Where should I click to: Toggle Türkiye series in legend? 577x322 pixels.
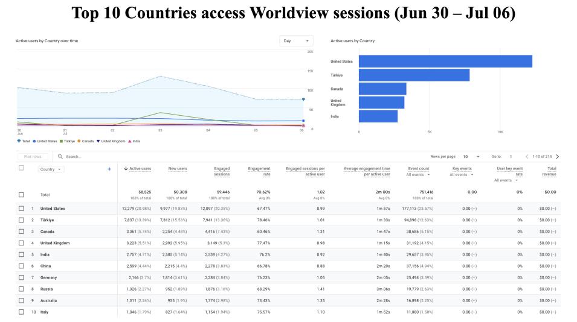[x=67, y=141]
